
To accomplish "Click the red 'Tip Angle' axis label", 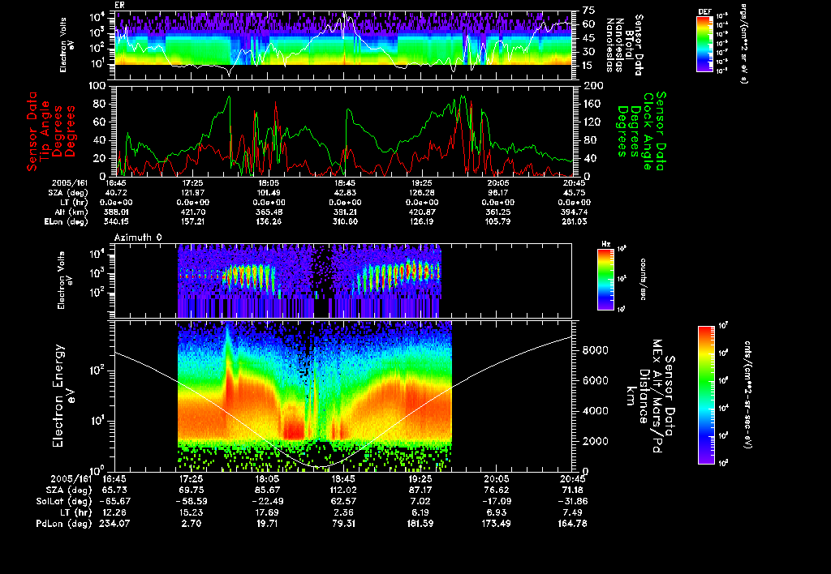I will tap(45, 132).
